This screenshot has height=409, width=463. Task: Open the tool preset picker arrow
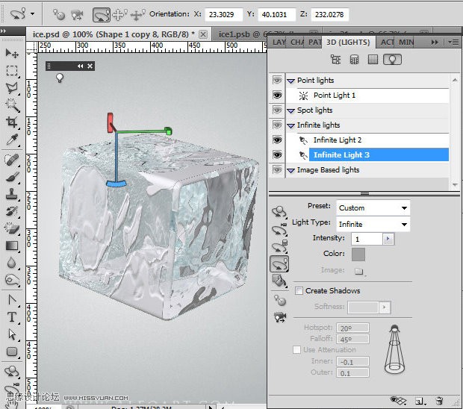32,13
